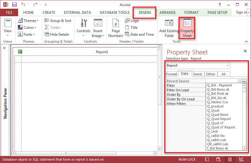The height and width of the screenshot is (163, 251).
Task: Click the record source list scroll-down arrow
Action: [x=244, y=148]
